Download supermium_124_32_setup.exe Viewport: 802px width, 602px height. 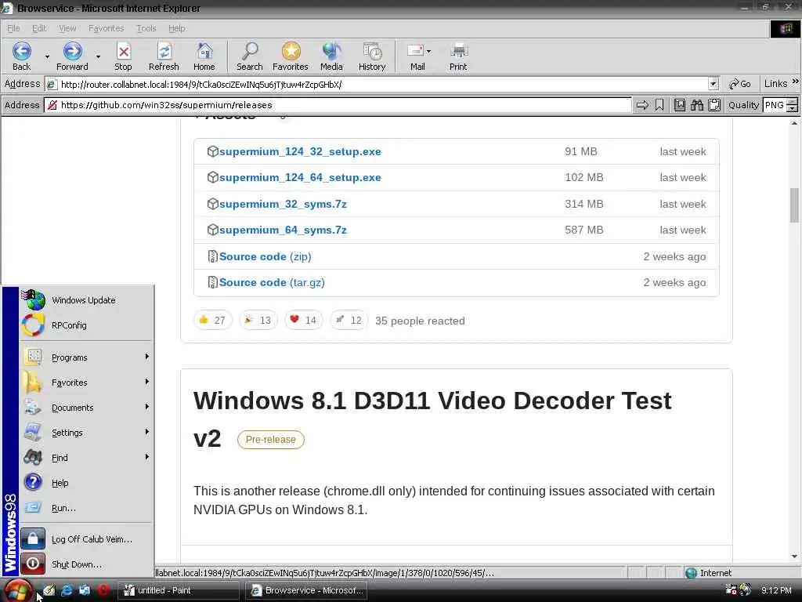pos(300,151)
